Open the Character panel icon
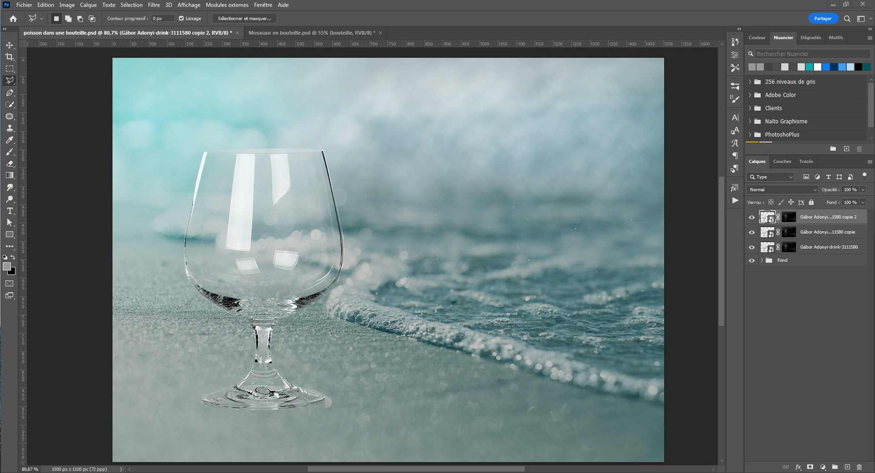875x473 pixels. tap(735, 118)
